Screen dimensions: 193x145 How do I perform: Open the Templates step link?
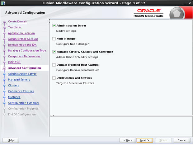click(15, 27)
